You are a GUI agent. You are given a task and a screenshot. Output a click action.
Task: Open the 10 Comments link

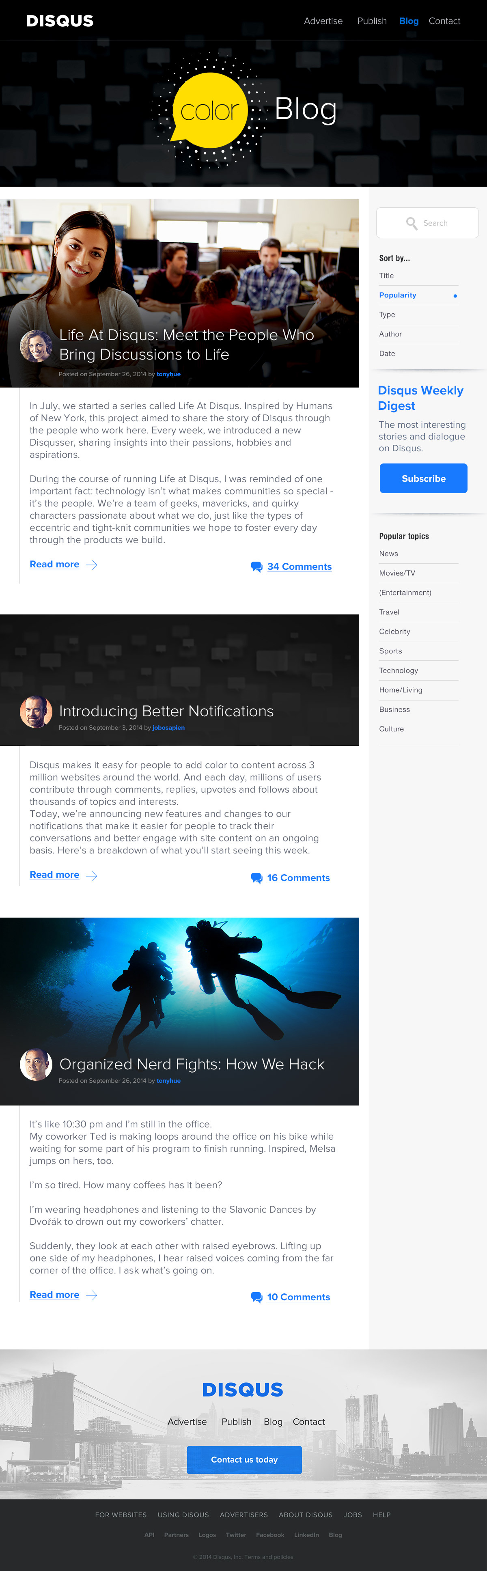[x=299, y=1297]
